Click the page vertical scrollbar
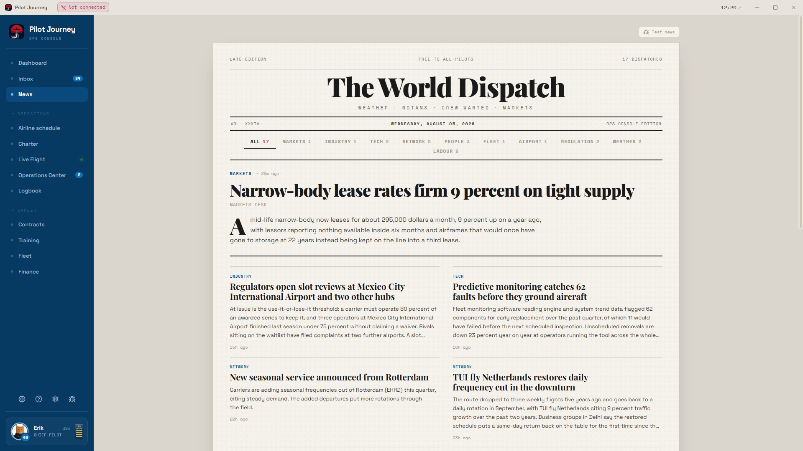Viewport: 803px width, 451px height. click(x=800, y=122)
